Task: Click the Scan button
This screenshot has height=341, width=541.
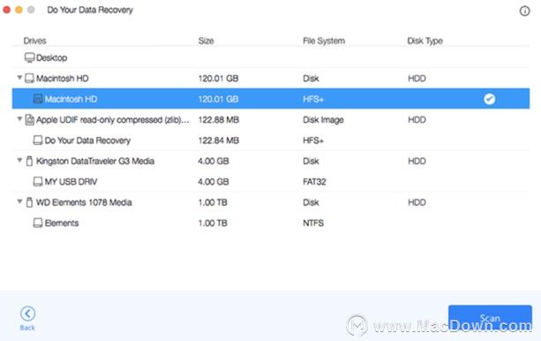Action: 490,318
